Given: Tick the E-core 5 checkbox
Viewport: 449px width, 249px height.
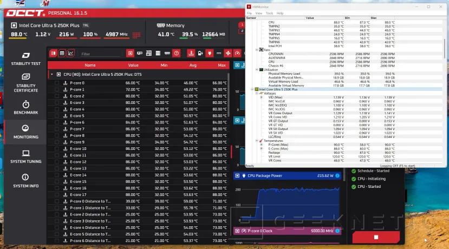Looking at the screenshot, I should click(57, 116).
